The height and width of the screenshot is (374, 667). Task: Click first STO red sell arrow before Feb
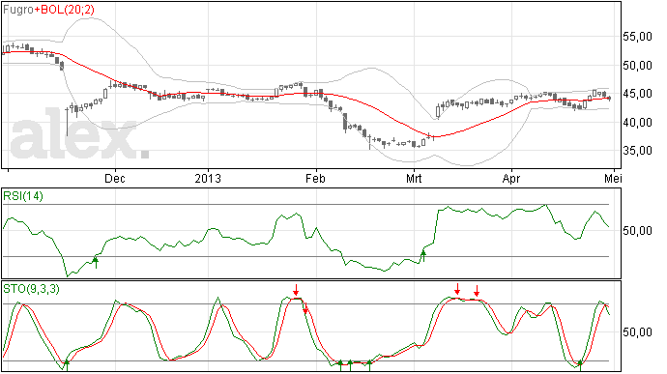296,290
